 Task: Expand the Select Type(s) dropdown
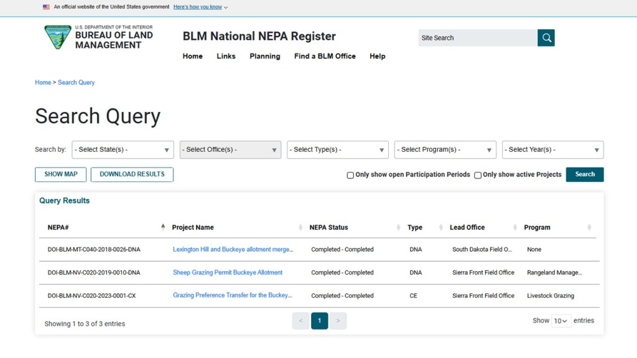click(337, 150)
